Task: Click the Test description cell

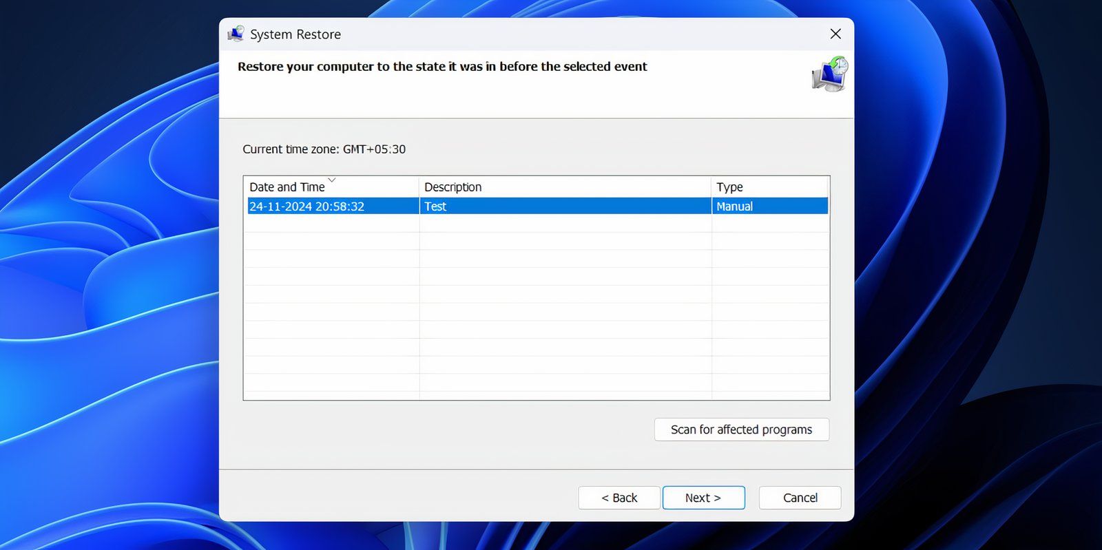Action: click(435, 207)
